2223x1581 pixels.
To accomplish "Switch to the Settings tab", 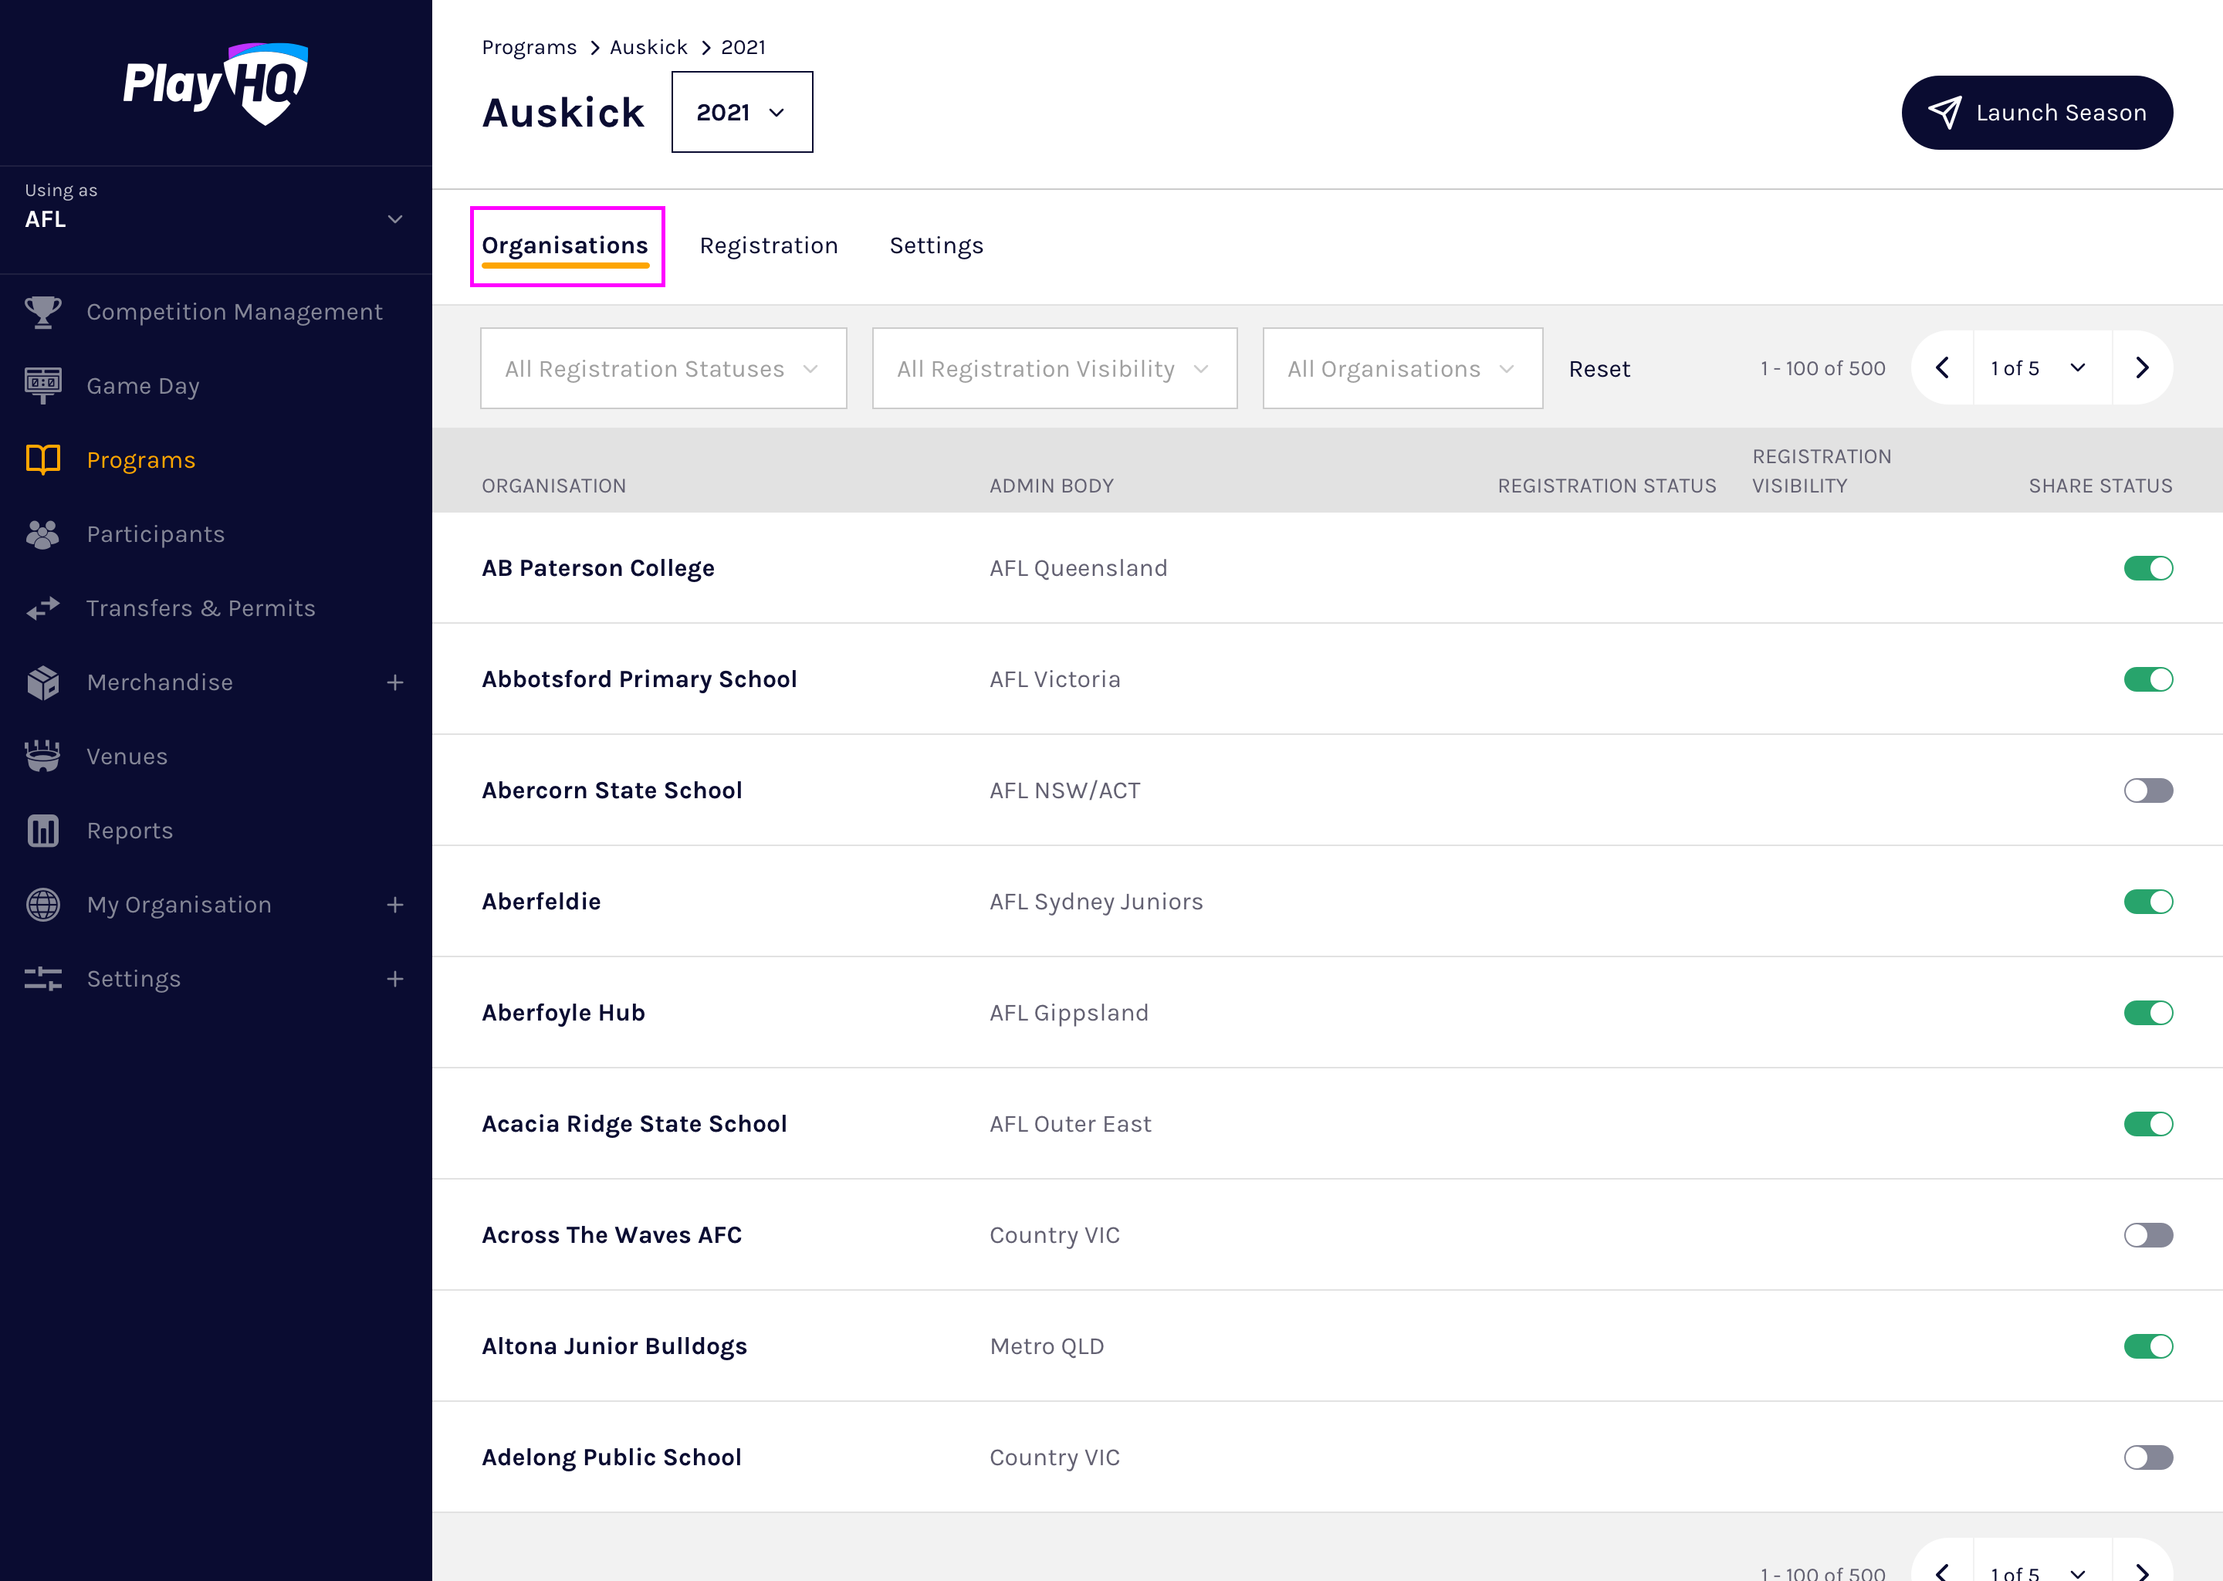I will [936, 245].
